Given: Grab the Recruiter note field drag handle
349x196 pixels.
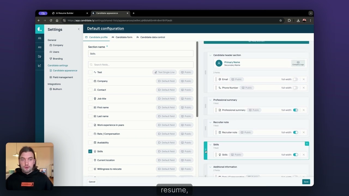Looking at the screenshot, I should pos(216,132).
